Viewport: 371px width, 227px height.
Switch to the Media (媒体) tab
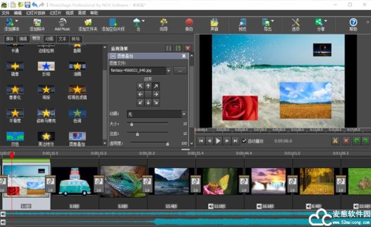(x=10, y=39)
